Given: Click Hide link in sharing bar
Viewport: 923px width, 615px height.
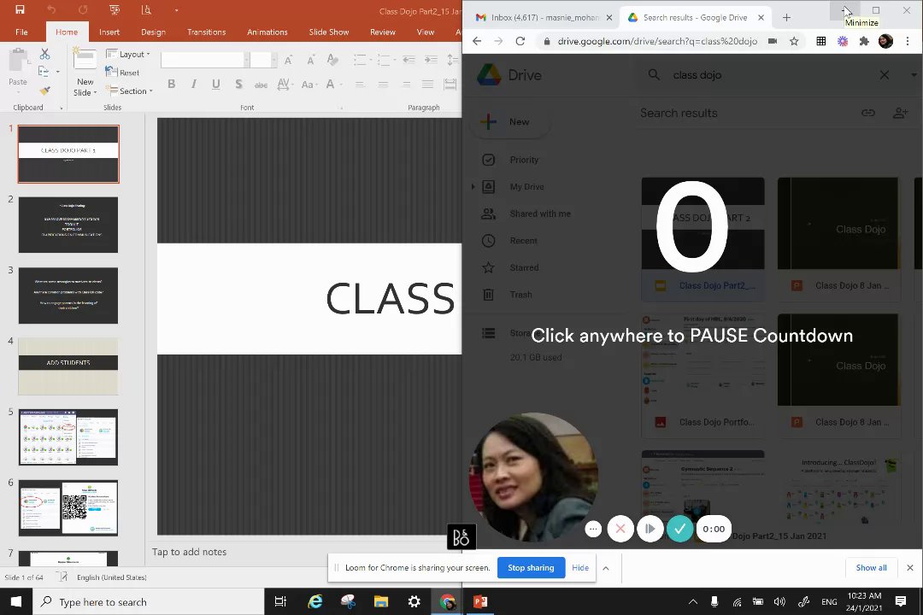Looking at the screenshot, I should [x=580, y=568].
